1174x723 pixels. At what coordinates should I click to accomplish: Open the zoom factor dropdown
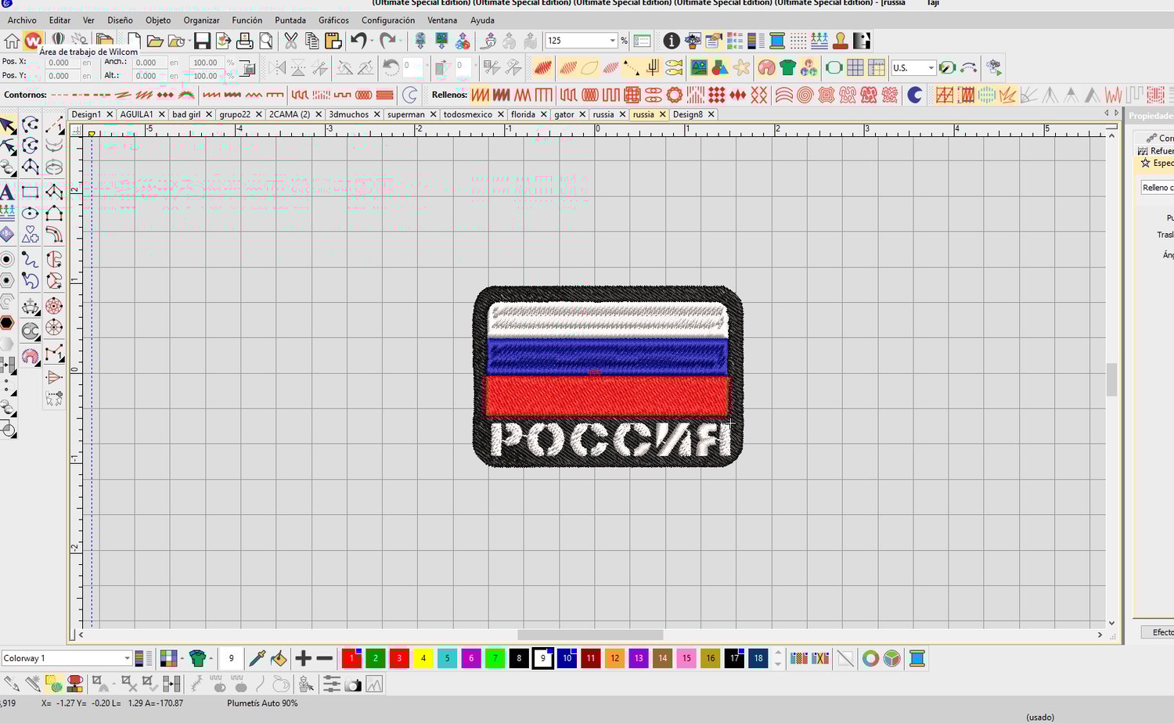tap(612, 41)
